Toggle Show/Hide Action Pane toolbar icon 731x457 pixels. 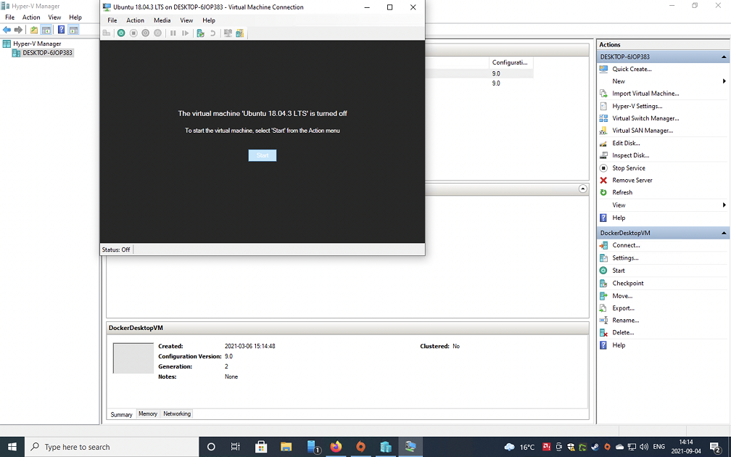tap(73, 30)
